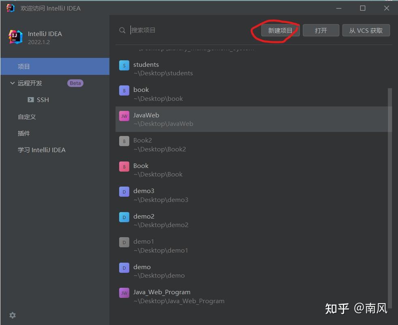
Task: Open the JavaWeb project name
Action: pyautogui.click(x=146, y=115)
